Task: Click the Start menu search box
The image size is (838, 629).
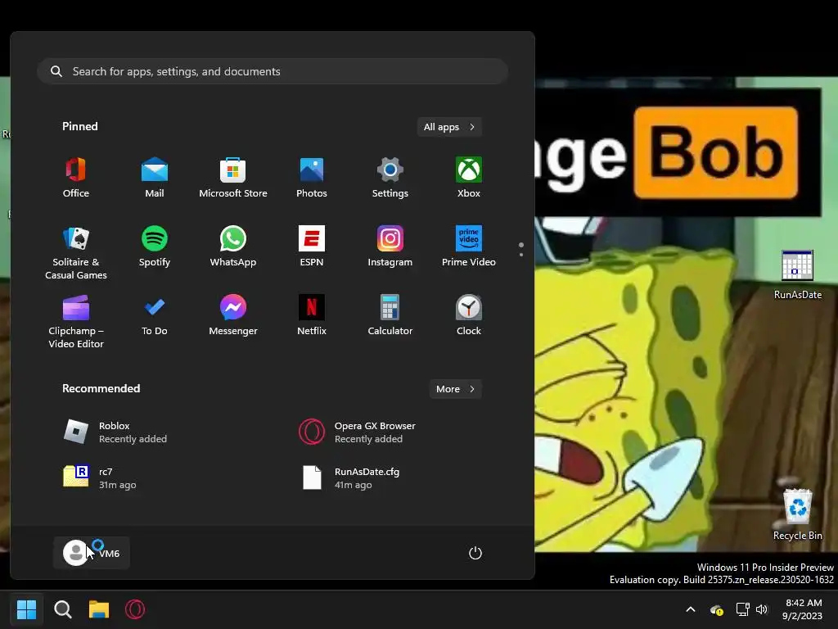Action: (x=273, y=71)
